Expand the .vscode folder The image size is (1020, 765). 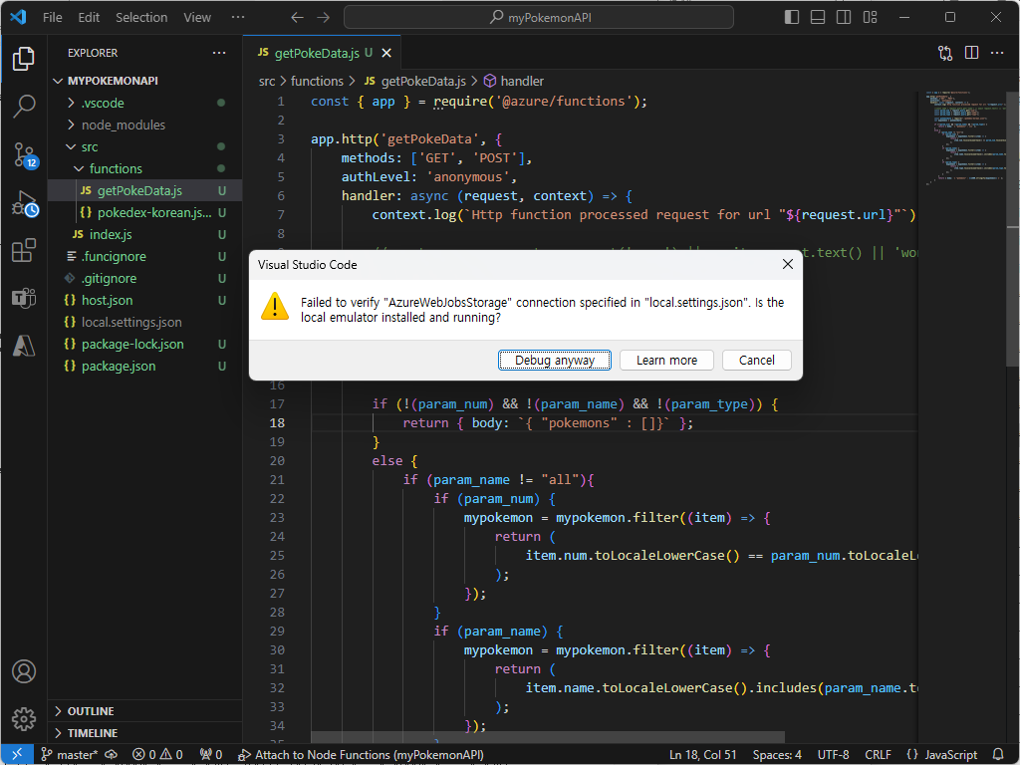pos(144,103)
